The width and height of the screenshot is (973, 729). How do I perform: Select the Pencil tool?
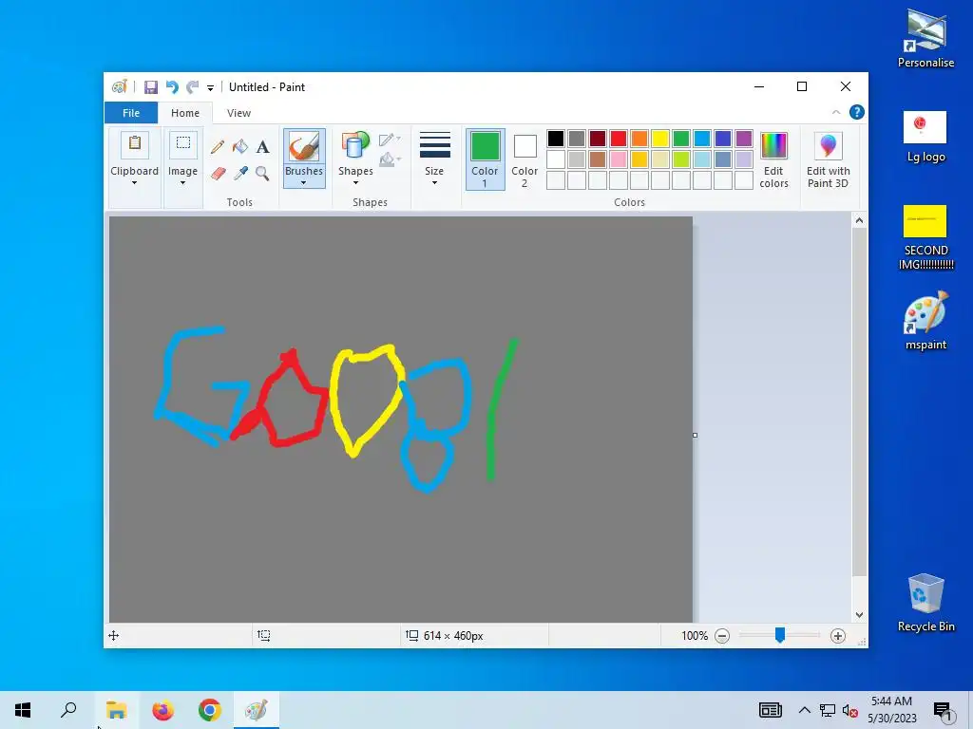click(218, 147)
